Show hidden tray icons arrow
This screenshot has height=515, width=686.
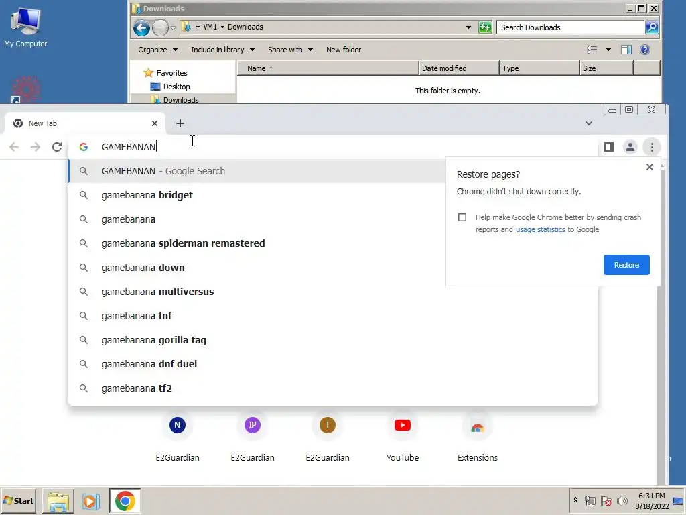pos(575,500)
